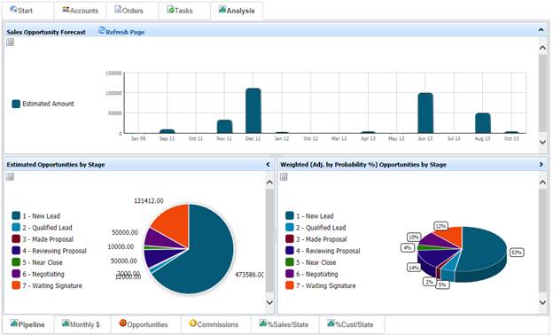This screenshot has height=335, width=553.
Task: Click Reviewing Proposal swatch in Weighted Opportunities legend
Action: tap(290, 251)
